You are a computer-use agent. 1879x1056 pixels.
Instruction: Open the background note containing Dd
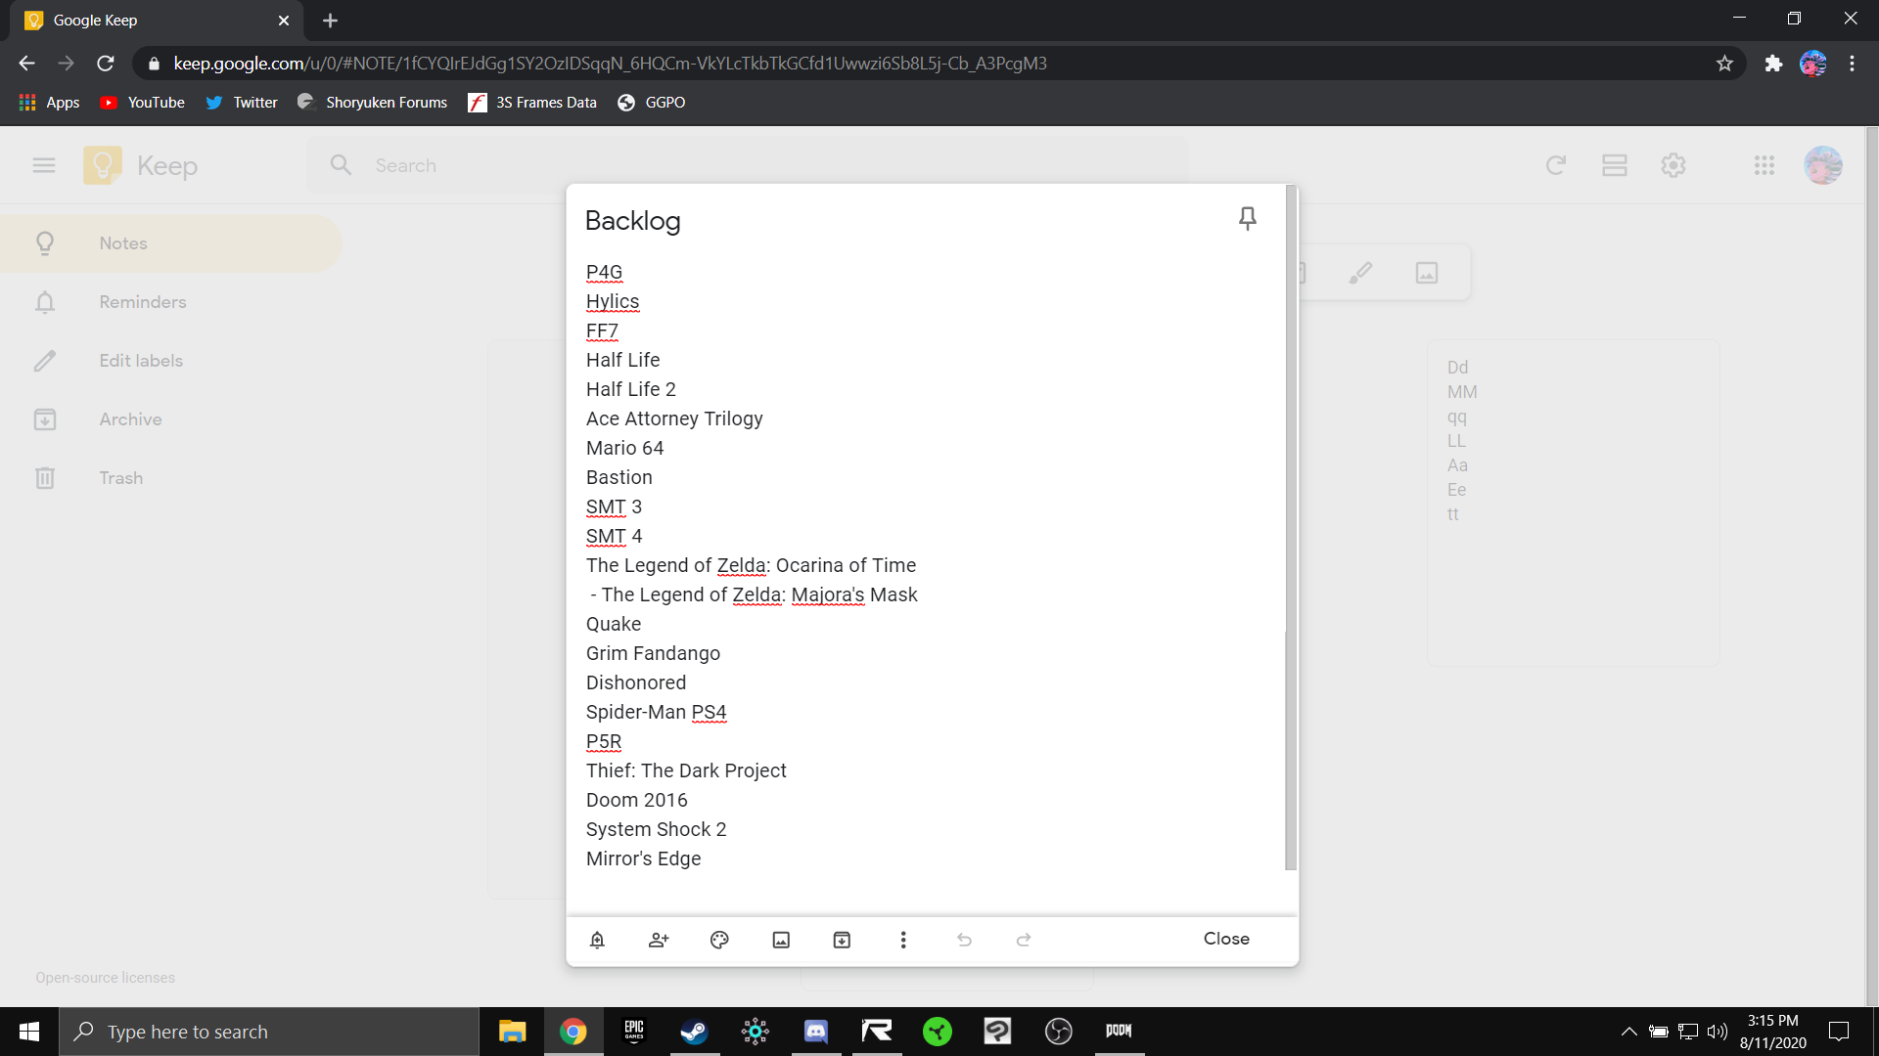(1573, 503)
